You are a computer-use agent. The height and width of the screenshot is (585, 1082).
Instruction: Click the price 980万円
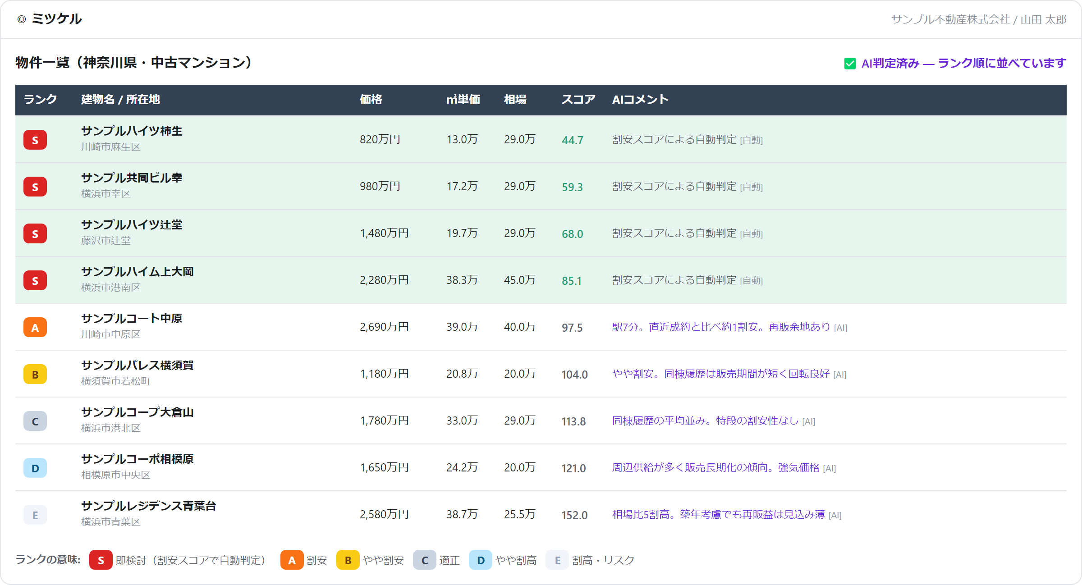point(380,187)
